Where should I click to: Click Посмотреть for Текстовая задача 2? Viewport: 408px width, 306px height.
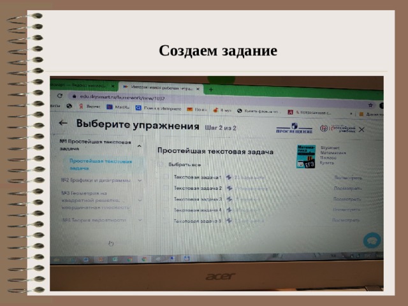pos(347,188)
